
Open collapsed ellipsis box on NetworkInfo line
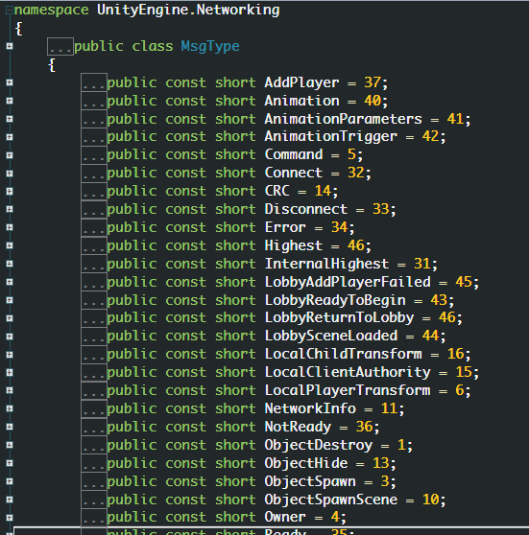94,408
